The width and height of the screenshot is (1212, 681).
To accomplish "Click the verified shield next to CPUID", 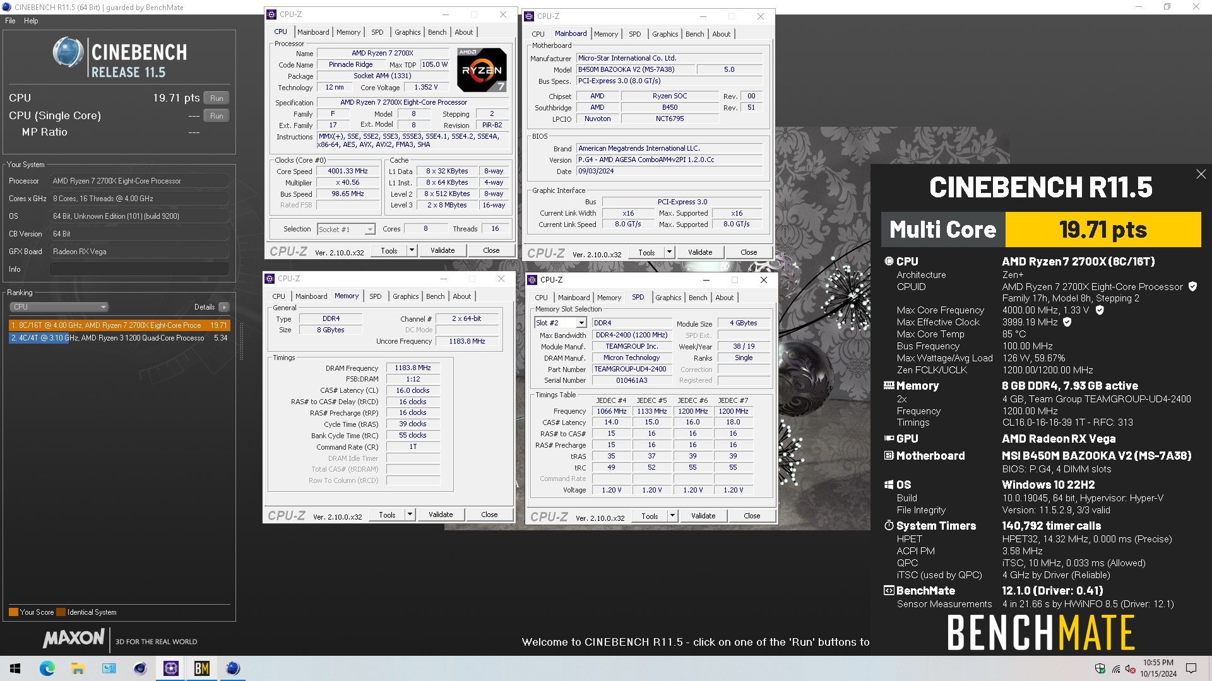I will coord(1192,286).
